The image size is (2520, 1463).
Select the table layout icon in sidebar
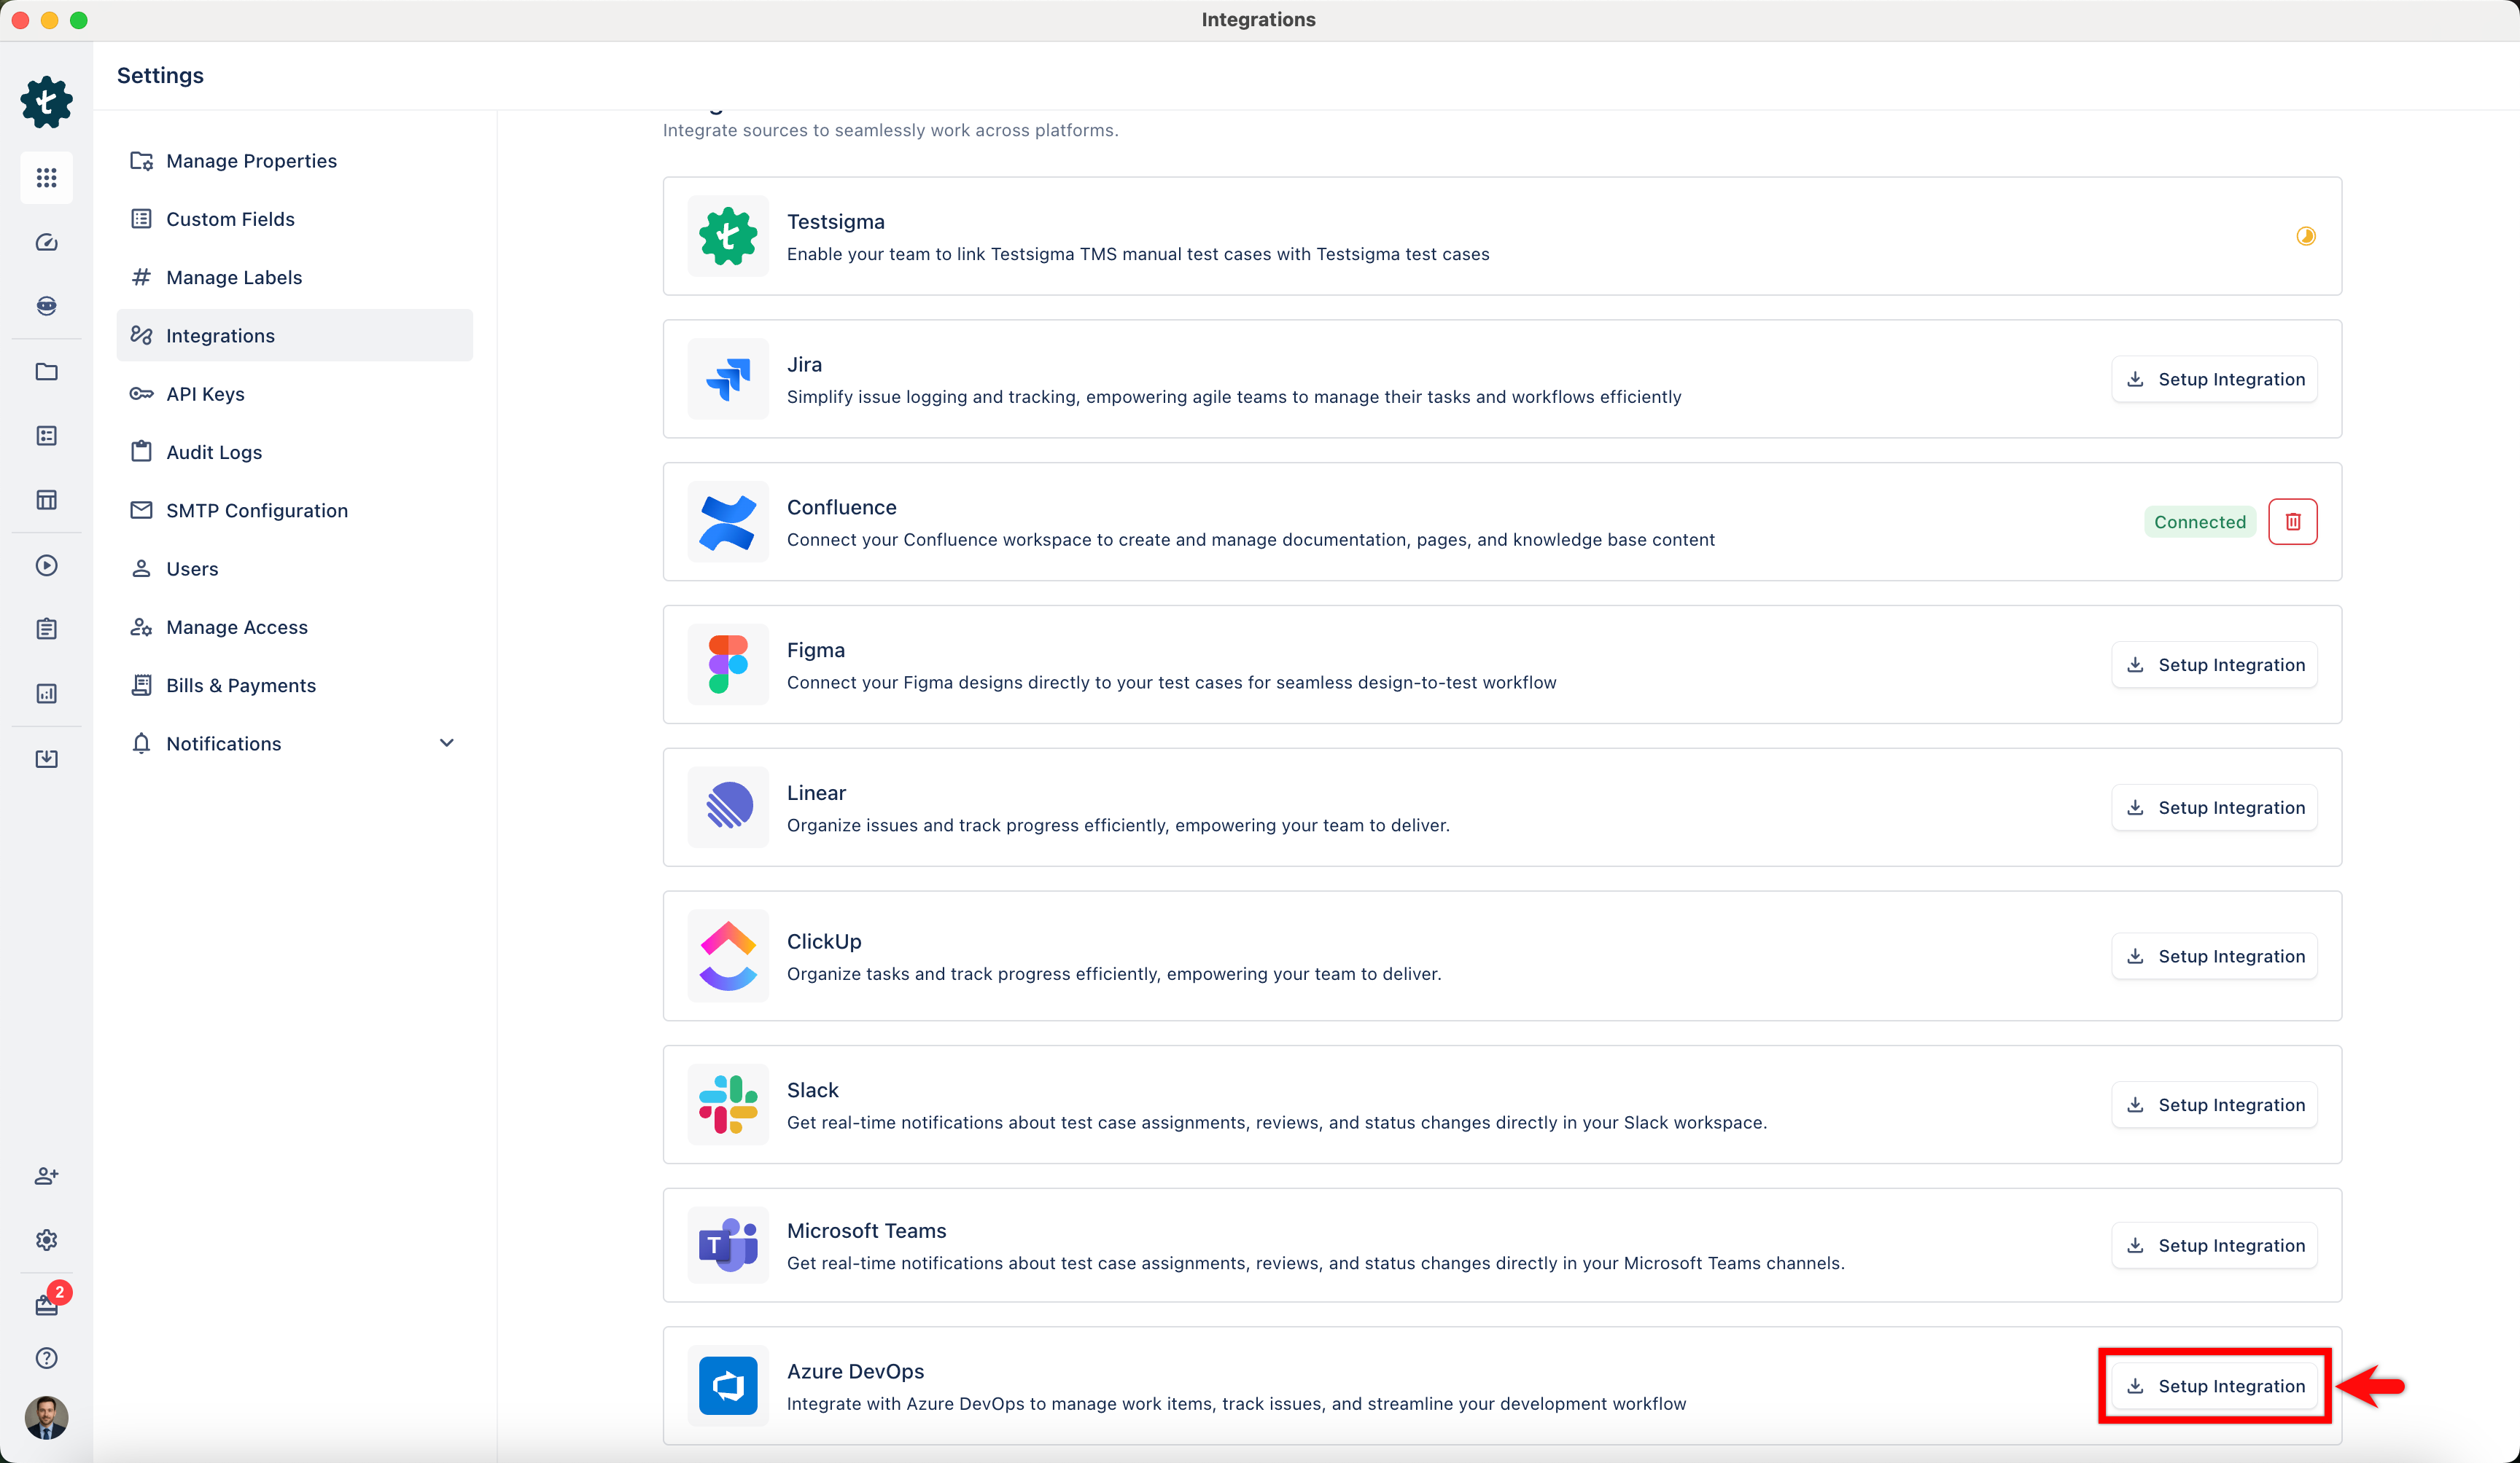[46, 500]
